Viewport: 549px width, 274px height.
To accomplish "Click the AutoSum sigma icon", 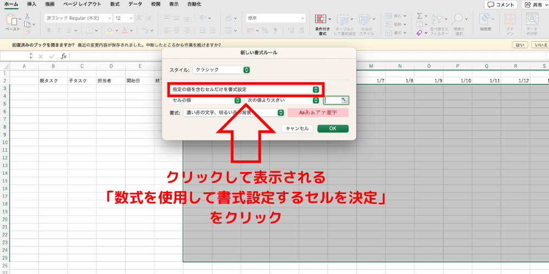I will point(419,16).
